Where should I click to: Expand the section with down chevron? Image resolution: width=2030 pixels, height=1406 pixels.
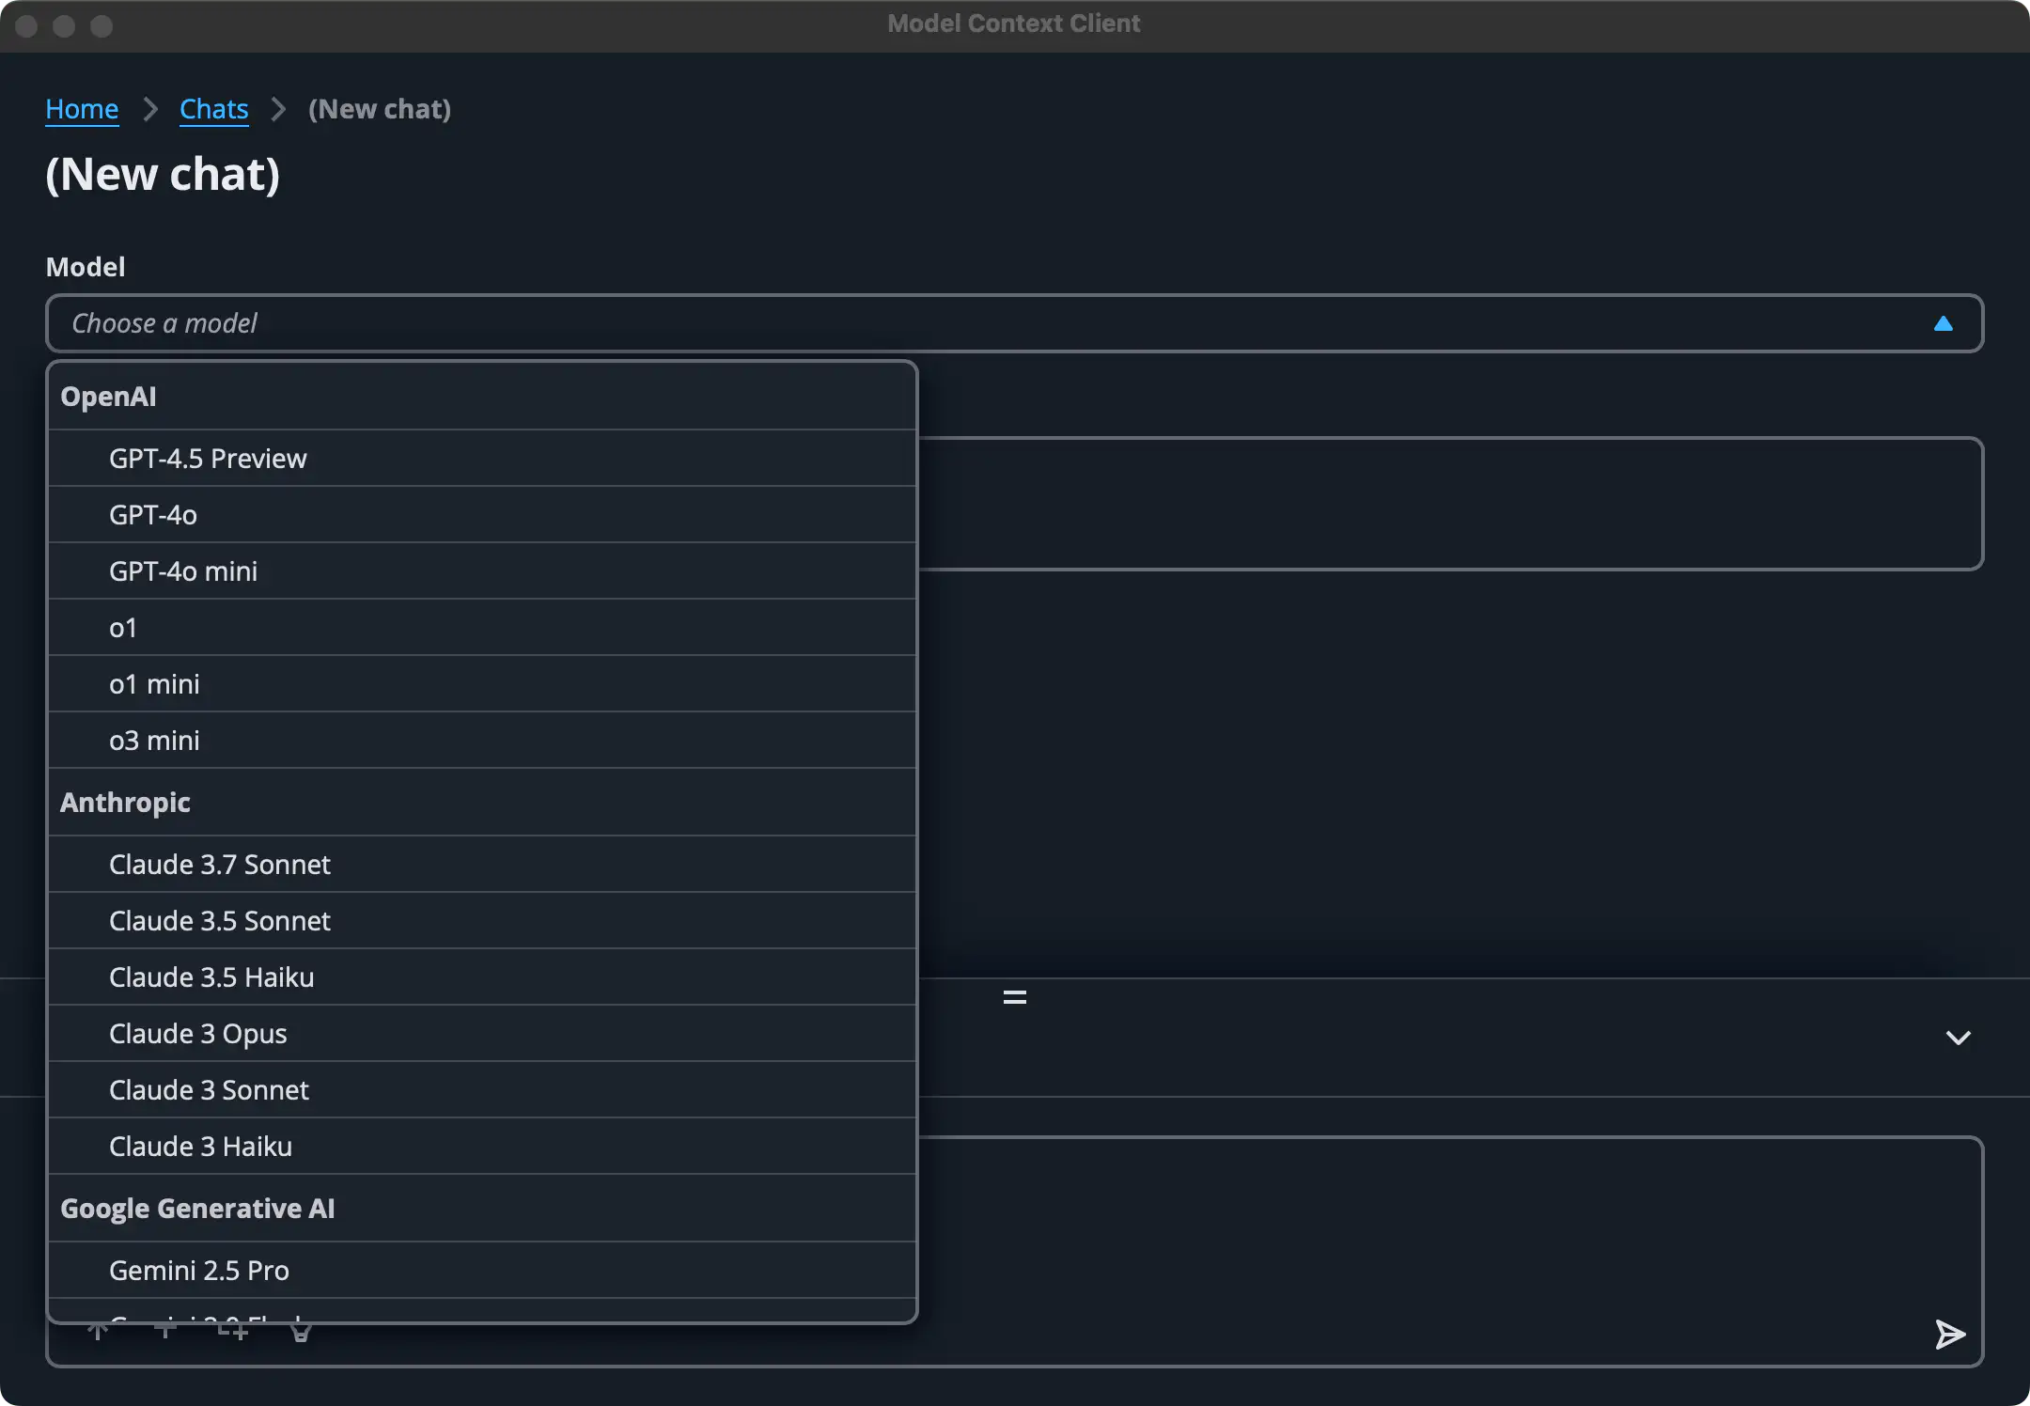coord(1958,1038)
